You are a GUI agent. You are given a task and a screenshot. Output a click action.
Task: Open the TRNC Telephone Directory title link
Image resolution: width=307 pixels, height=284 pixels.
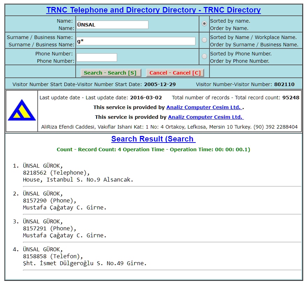(153, 10)
